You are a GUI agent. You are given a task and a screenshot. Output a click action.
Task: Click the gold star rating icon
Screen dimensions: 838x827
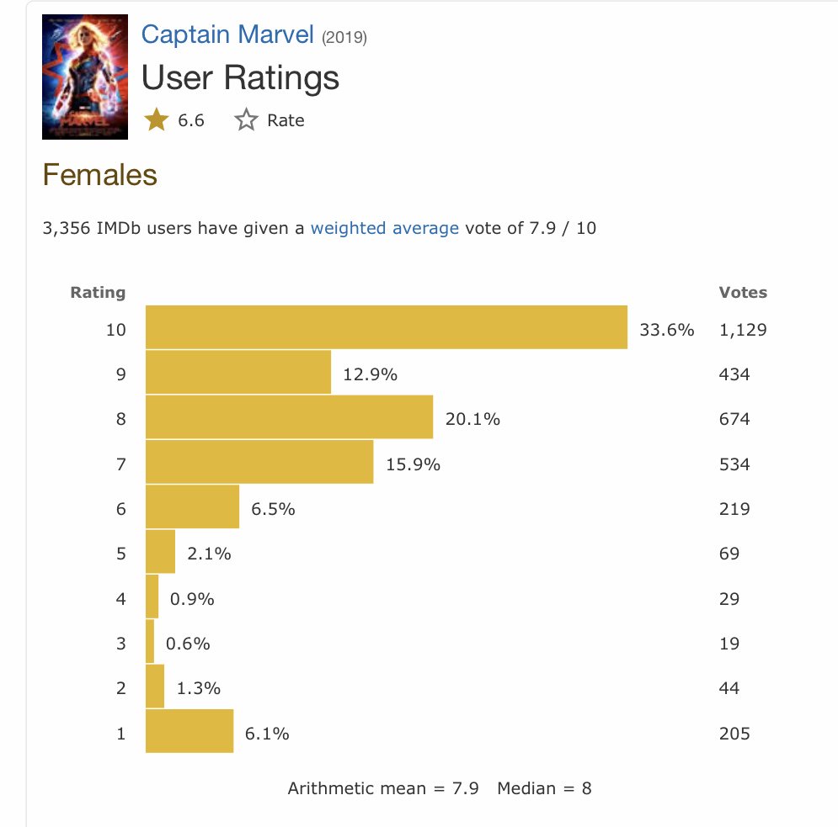[x=157, y=120]
